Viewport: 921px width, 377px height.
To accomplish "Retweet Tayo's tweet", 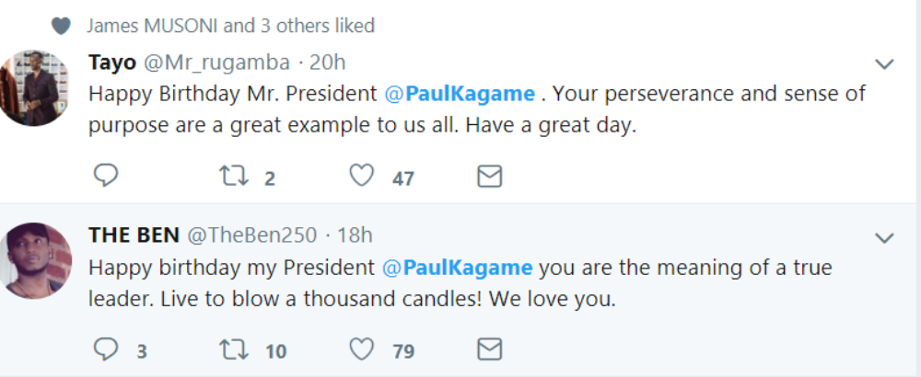I will pos(234,176).
